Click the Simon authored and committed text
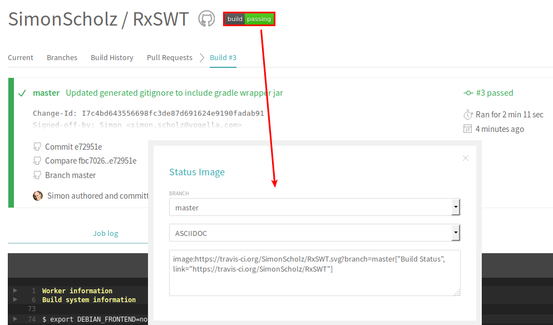Screen dimensions: 553x325 click(98, 196)
